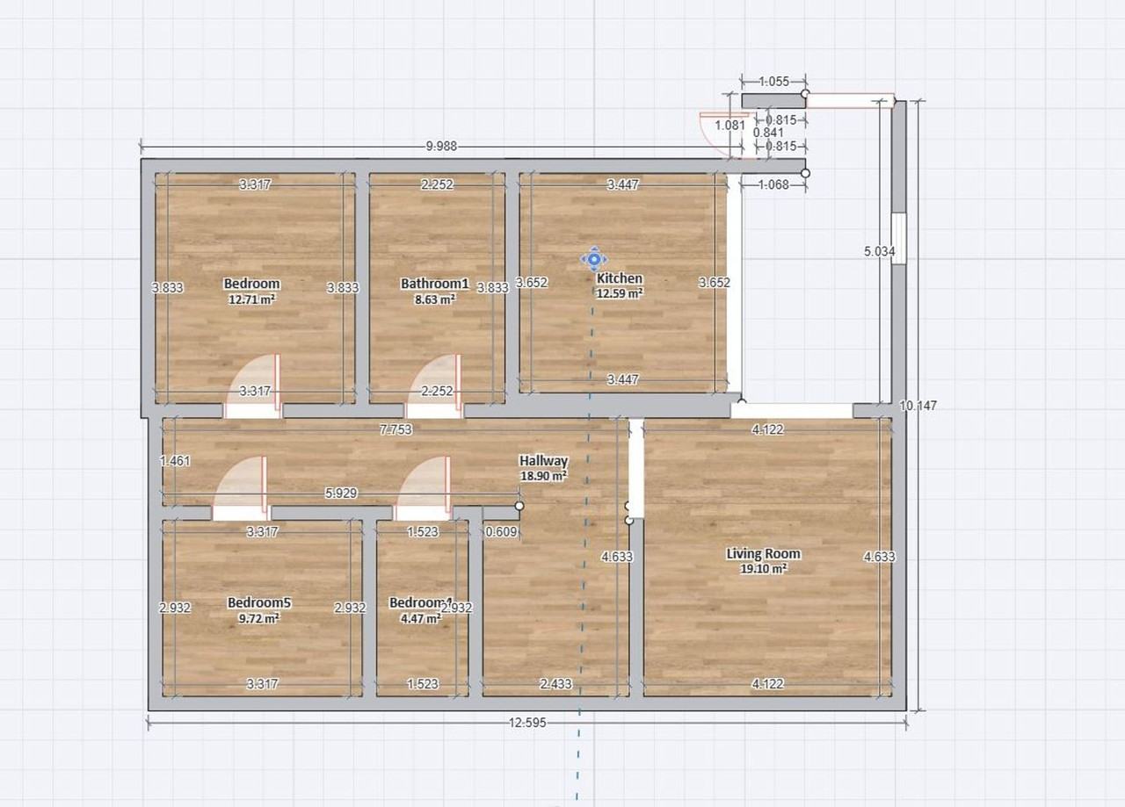Viewport: 1125px width, 807px height.
Task: Click the 0.609 dimension label
Action: [501, 531]
